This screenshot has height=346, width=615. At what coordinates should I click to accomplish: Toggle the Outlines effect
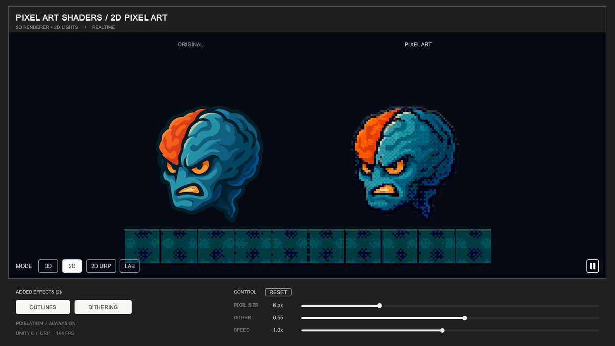43,307
